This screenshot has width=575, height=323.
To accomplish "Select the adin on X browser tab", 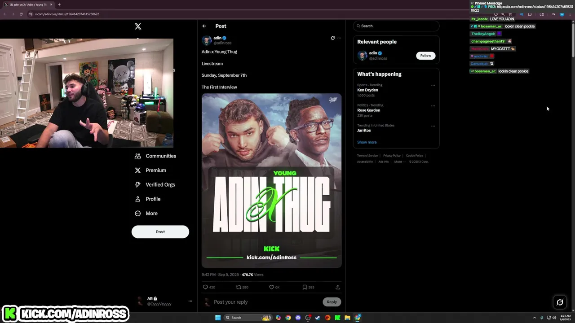I will coord(28,4).
